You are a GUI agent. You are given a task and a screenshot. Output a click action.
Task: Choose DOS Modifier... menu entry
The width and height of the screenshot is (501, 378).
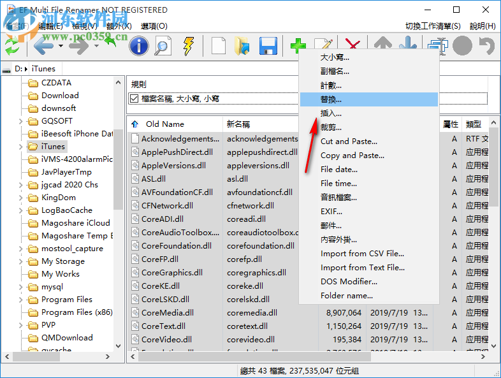pyautogui.click(x=368, y=282)
